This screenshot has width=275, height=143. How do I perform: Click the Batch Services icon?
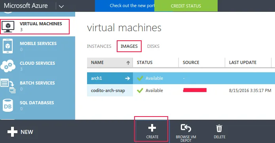point(8,86)
